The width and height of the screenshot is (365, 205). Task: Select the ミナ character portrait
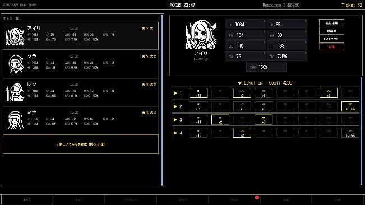point(16,120)
